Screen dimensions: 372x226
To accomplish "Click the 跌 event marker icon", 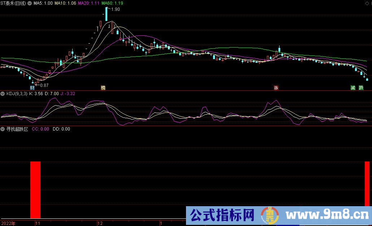I will [361, 88].
